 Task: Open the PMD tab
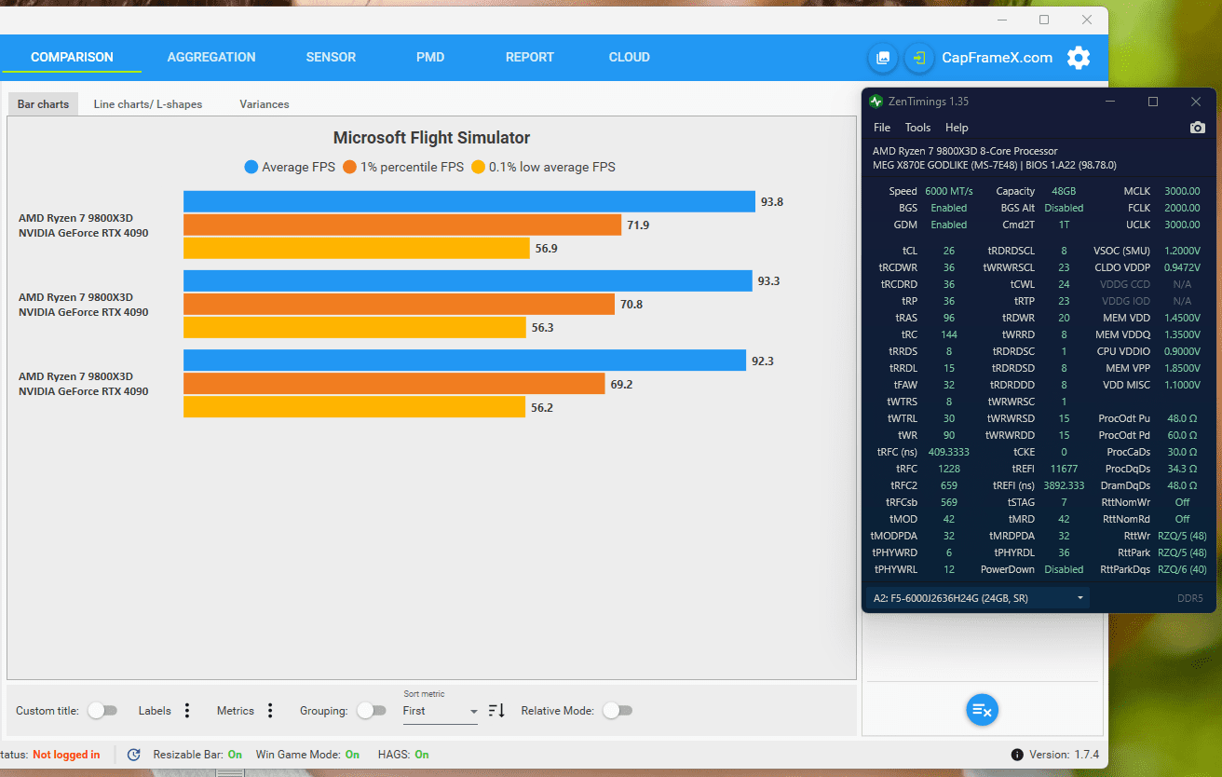430,58
